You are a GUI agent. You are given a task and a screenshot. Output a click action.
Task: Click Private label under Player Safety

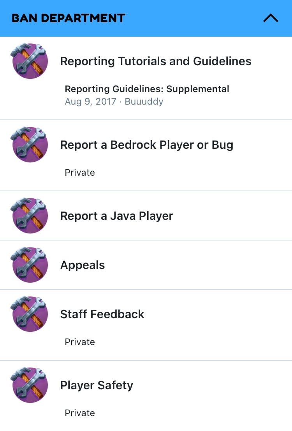click(80, 413)
